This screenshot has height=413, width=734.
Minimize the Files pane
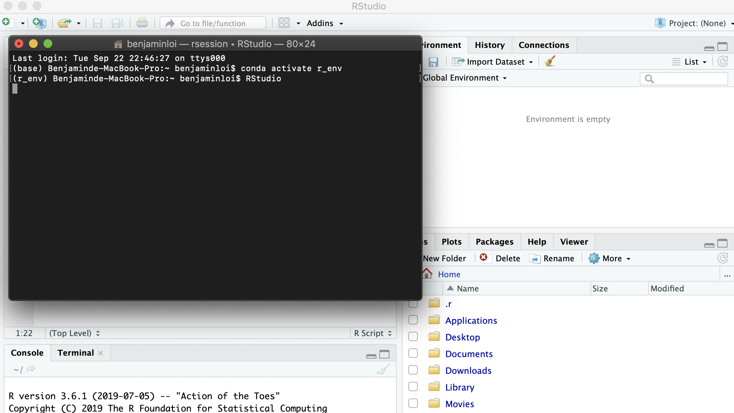709,245
